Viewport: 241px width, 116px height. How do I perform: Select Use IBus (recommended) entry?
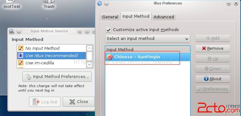(52, 55)
